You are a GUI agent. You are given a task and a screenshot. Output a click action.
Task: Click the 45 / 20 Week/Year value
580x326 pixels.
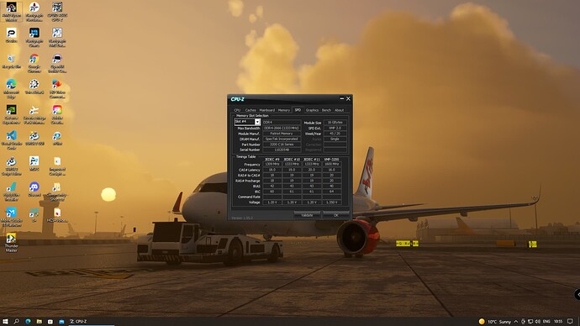pyautogui.click(x=335, y=134)
